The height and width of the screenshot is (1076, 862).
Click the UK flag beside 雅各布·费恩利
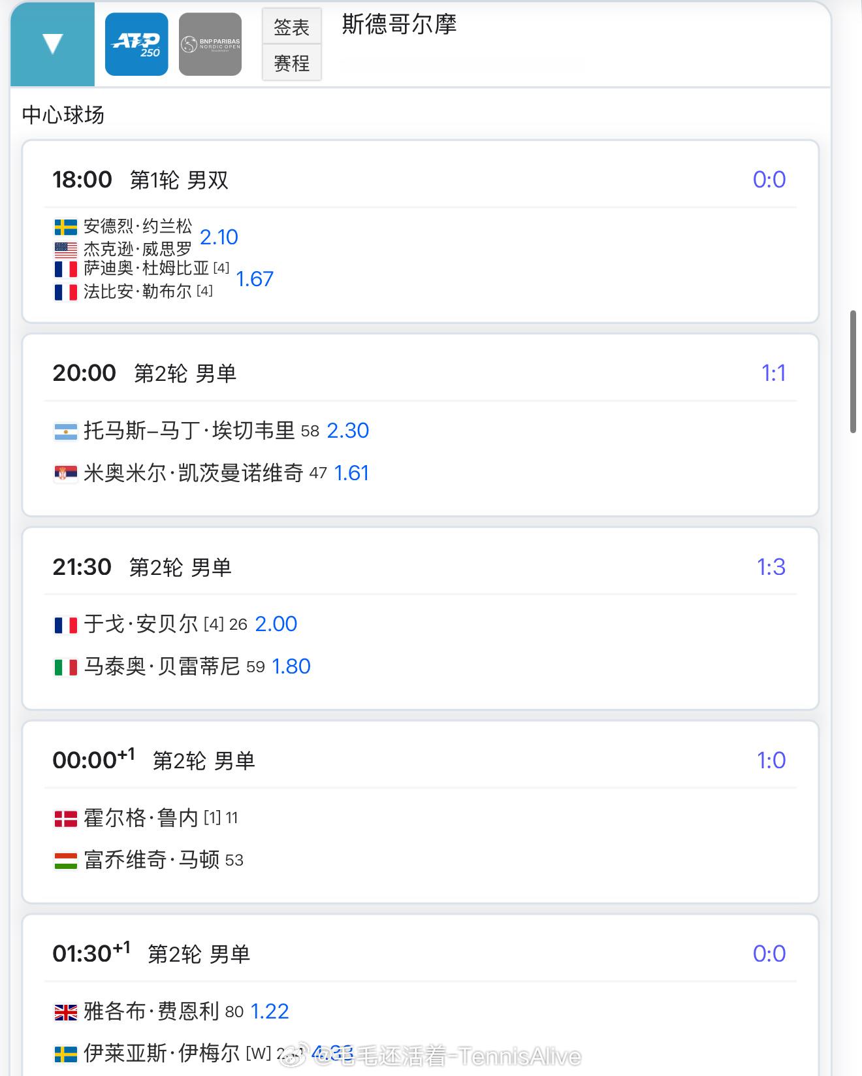(x=65, y=1012)
